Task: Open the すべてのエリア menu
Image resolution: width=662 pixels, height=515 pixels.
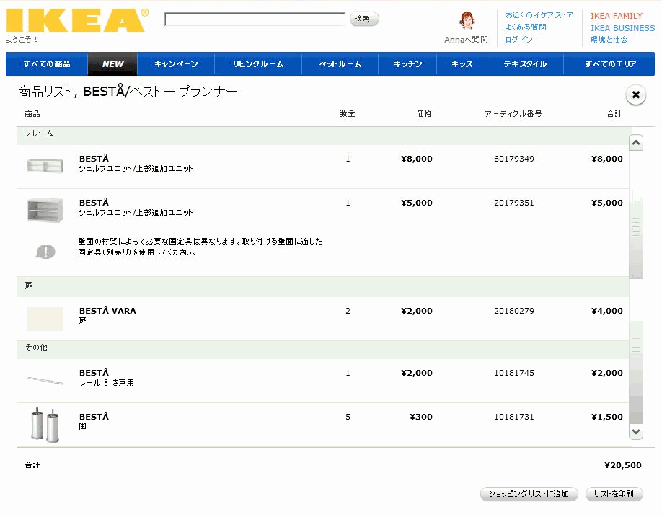Action: (610, 64)
